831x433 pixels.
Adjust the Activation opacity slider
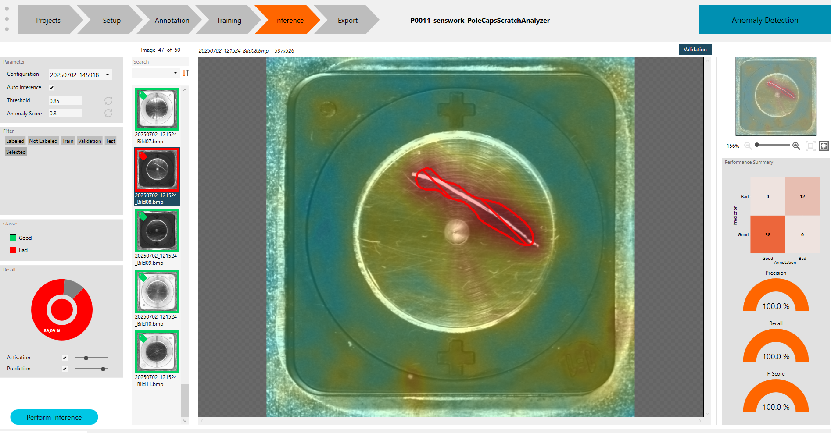[91, 358]
